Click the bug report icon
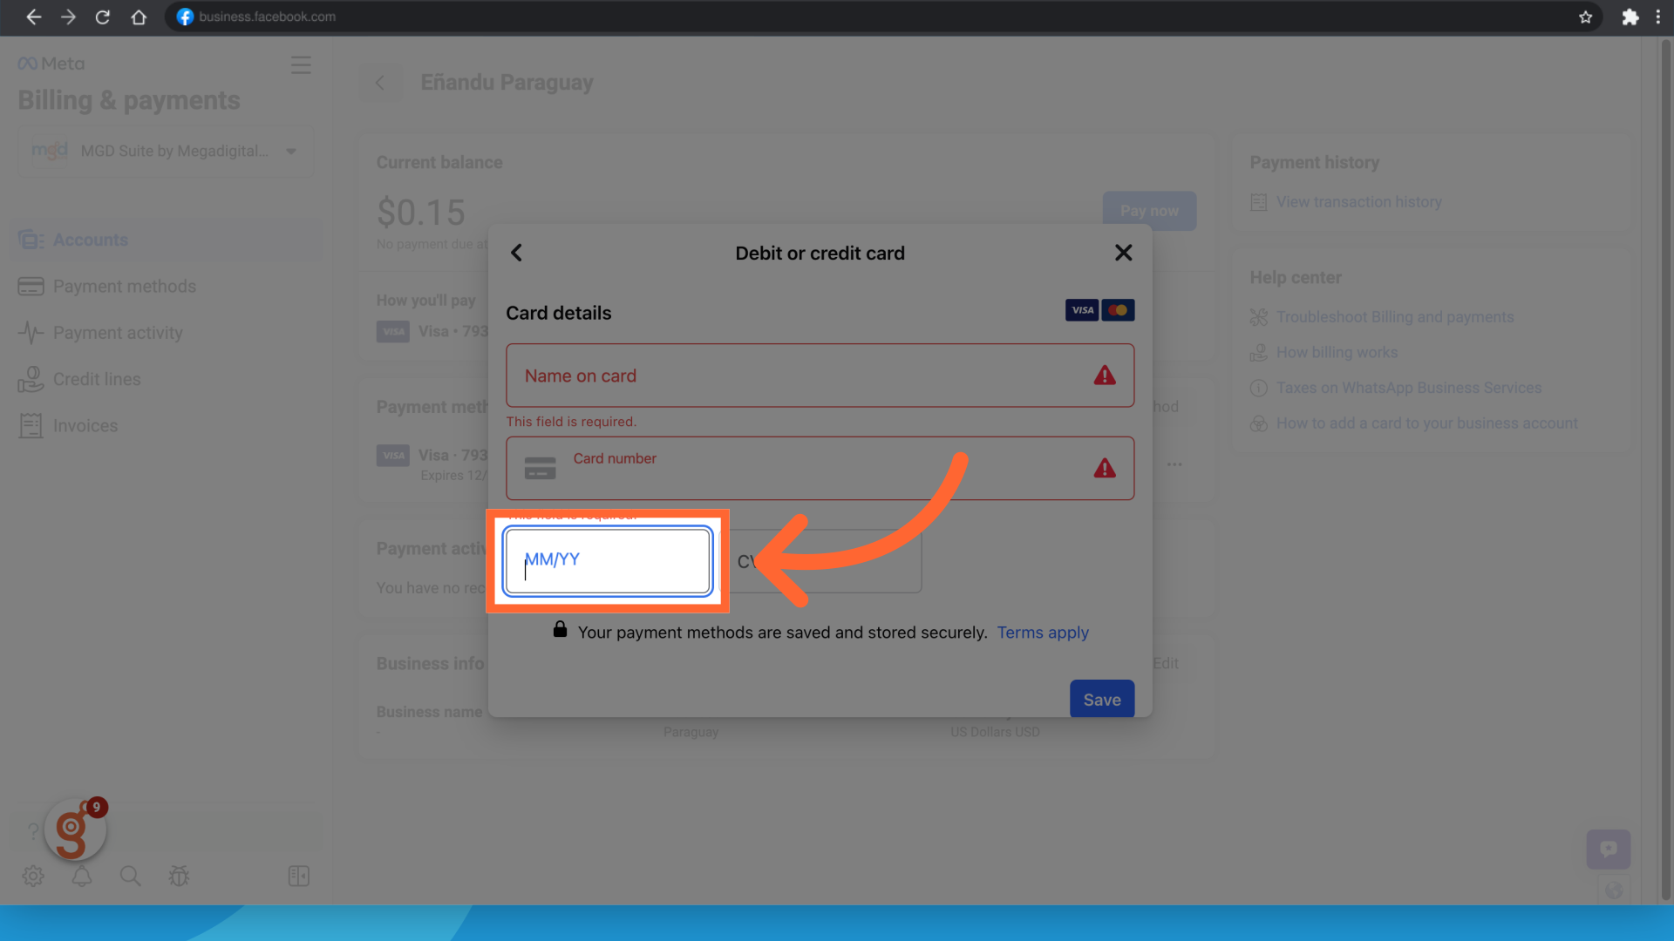Image resolution: width=1674 pixels, height=941 pixels. pos(179,876)
